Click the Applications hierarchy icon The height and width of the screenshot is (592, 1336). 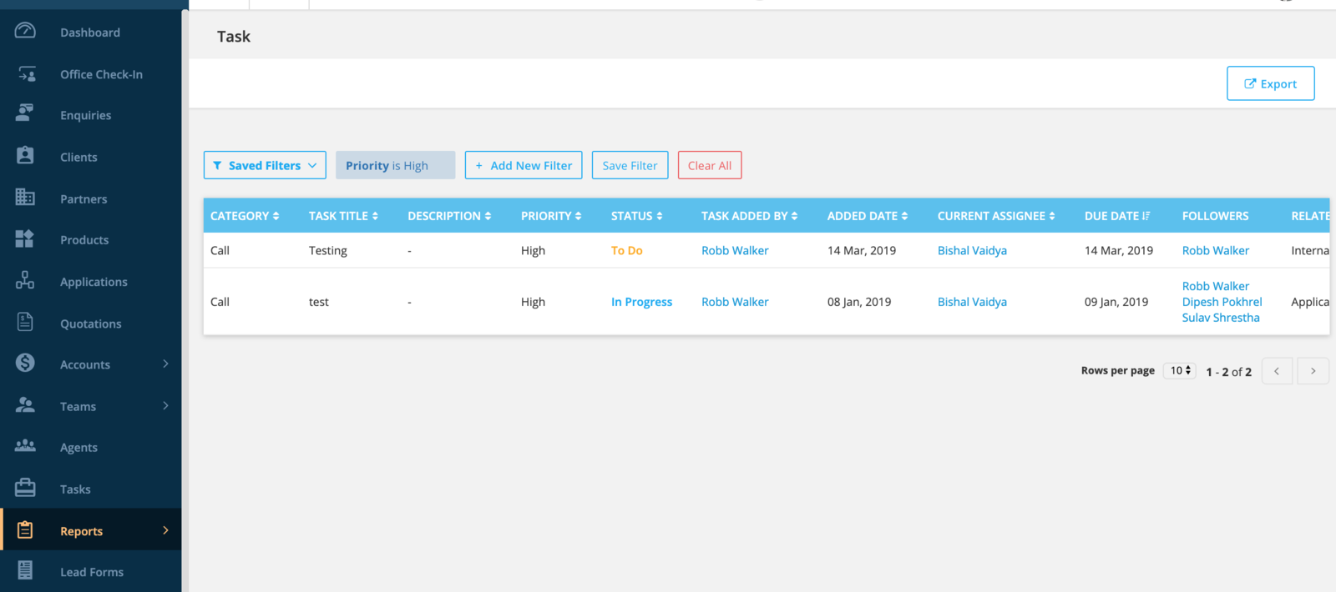(x=25, y=280)
